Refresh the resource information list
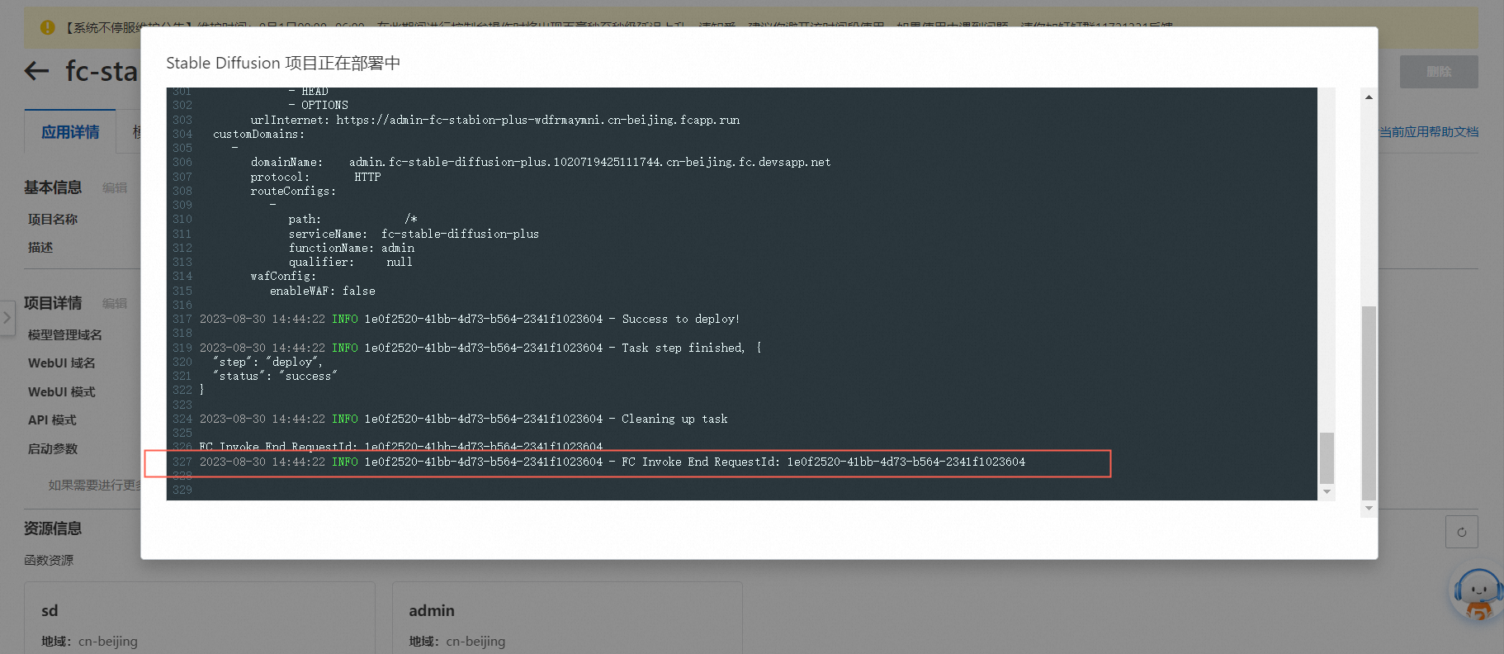The image size is (1504, 654). click(1461, 532)
